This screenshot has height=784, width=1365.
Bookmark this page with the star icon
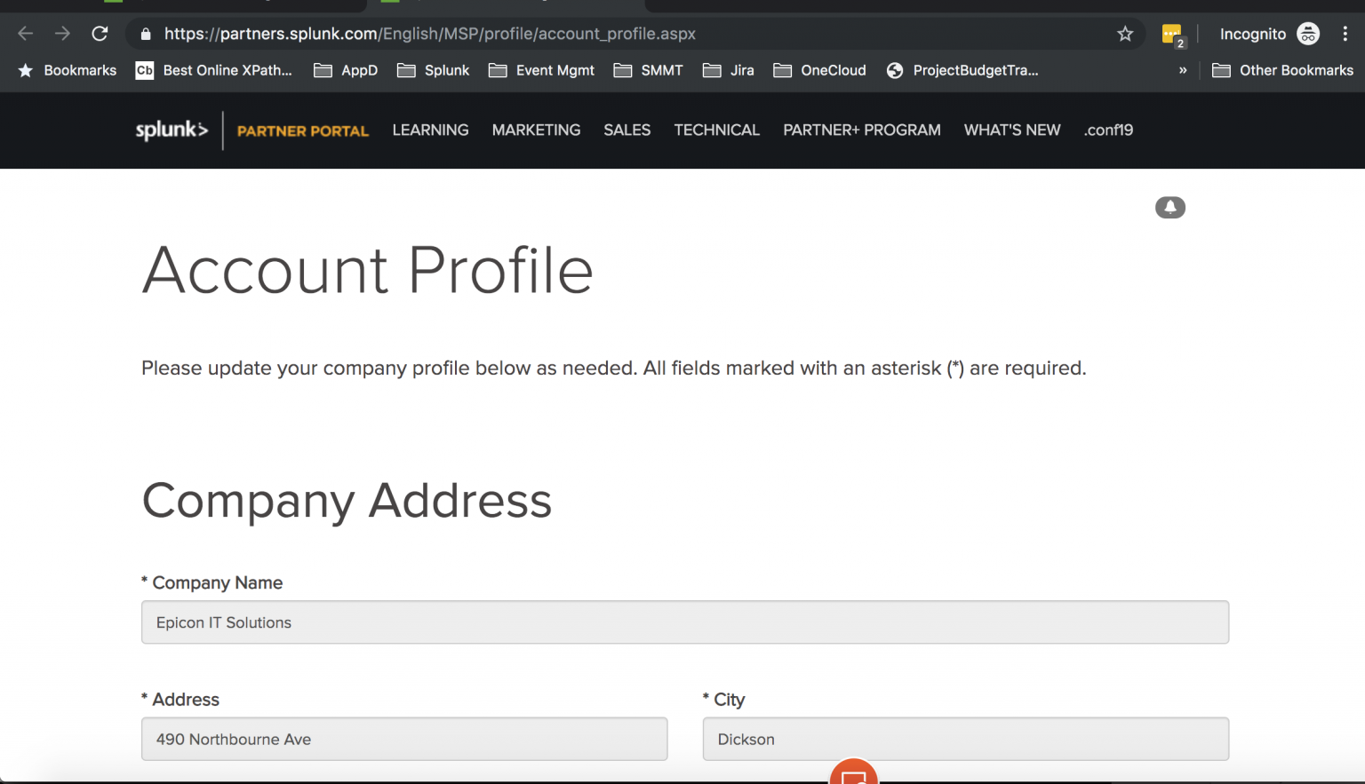[x=1125, y=33]
